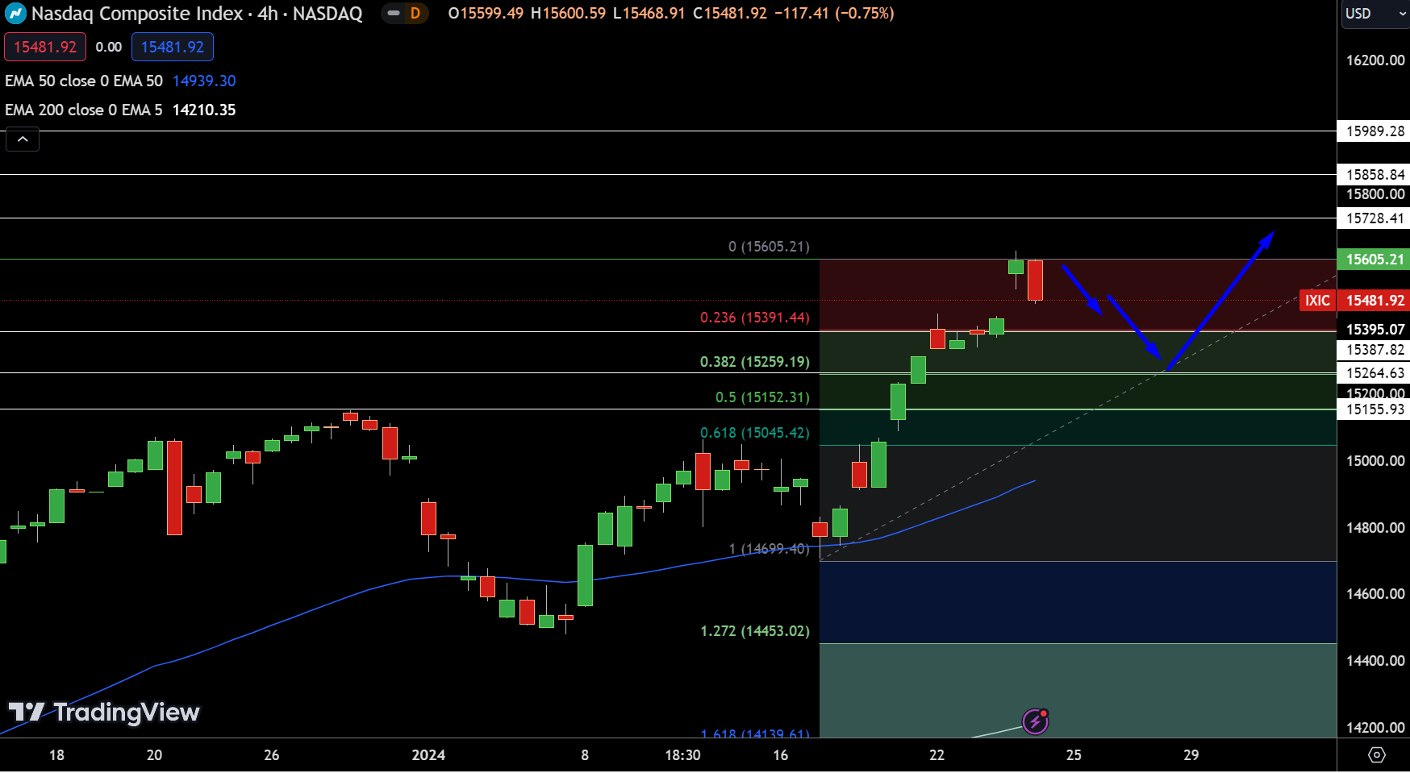Click the green 15605.21 price scale label
1410x773 pixels.
coord(1375,260)
